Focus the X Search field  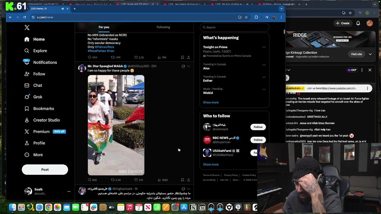(x=235, y=27)
